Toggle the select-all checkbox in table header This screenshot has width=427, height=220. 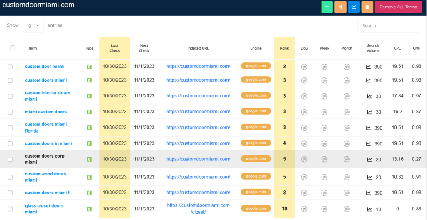(13, 48)
